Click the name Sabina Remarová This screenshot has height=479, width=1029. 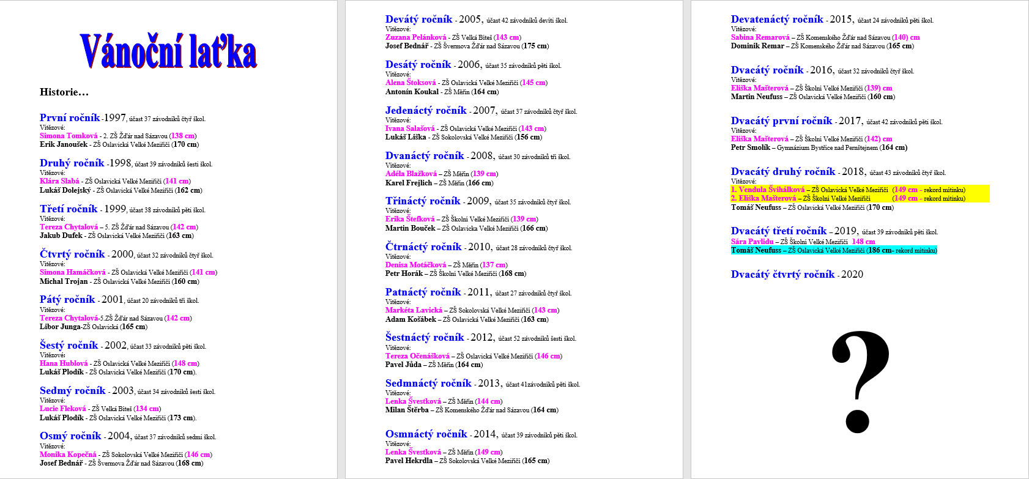(x=760, y=37)
